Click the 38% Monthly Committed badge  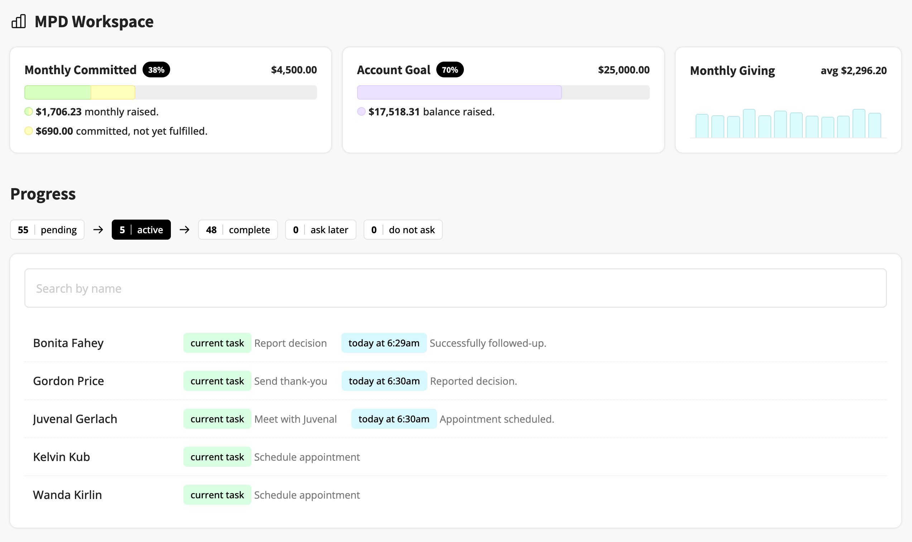click(156, 70)
